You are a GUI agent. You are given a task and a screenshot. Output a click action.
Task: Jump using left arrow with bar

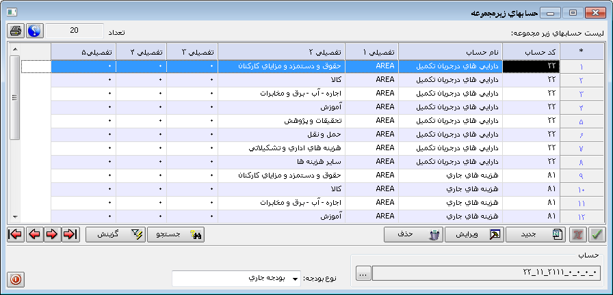(x=15, y=234)
